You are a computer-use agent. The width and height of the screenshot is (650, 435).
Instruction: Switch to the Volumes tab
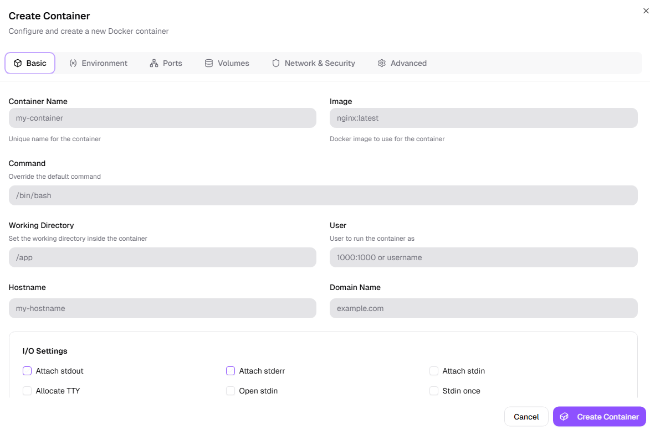tap(227, 63)
